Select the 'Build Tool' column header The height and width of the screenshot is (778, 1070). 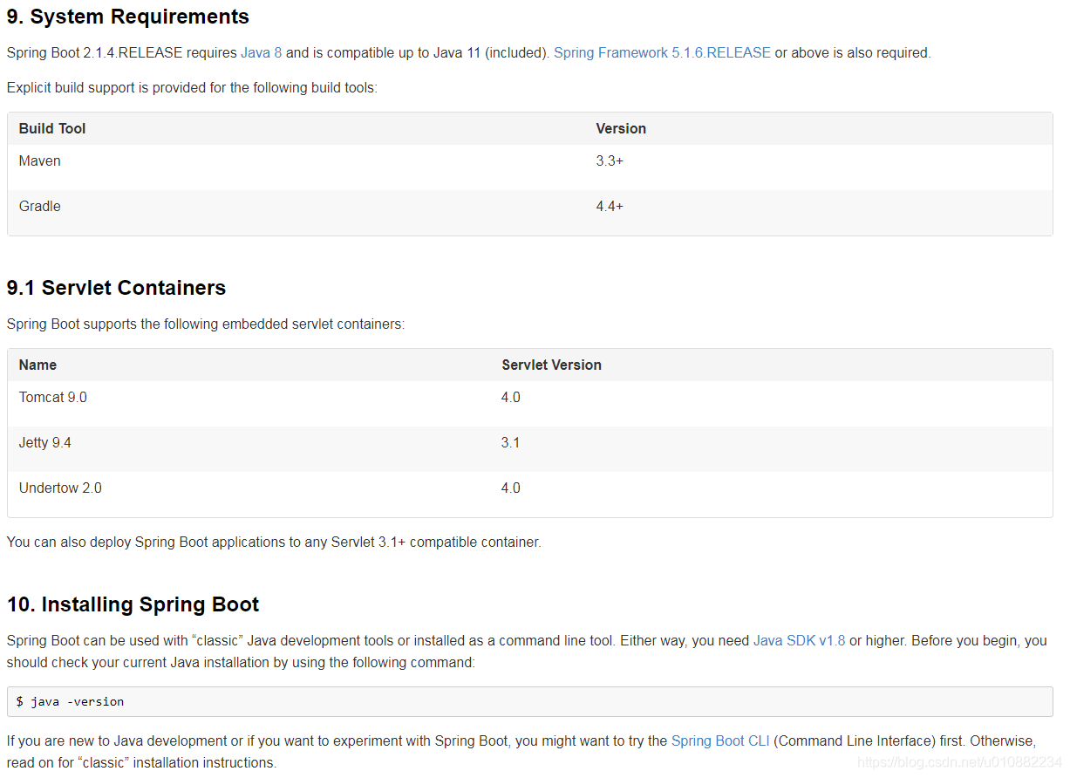(x=52, y=128)
